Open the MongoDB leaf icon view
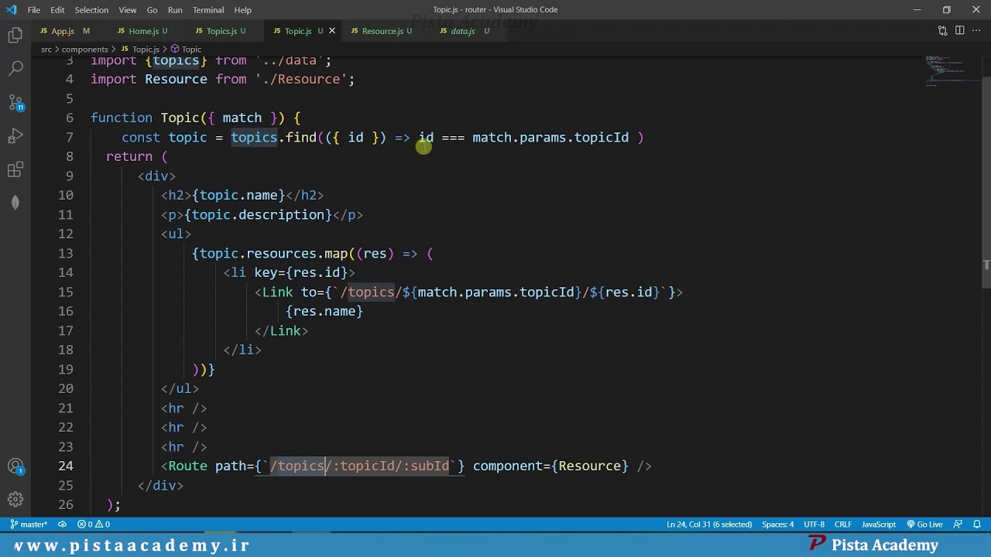Image resolution: width=991 pixels, height=557 pixels. (15, 203)
